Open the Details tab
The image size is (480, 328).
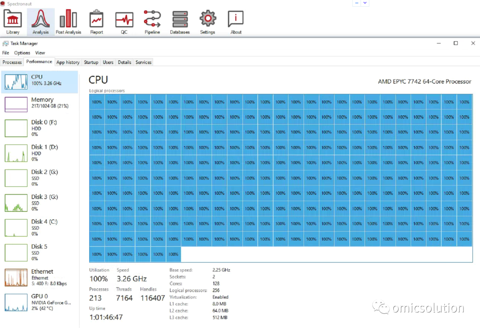124,62
